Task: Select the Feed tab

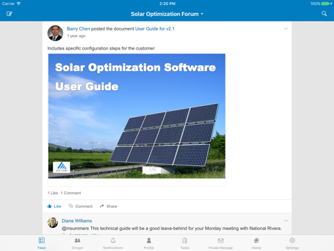Action: pyautogui.click(x=42, y=243)
